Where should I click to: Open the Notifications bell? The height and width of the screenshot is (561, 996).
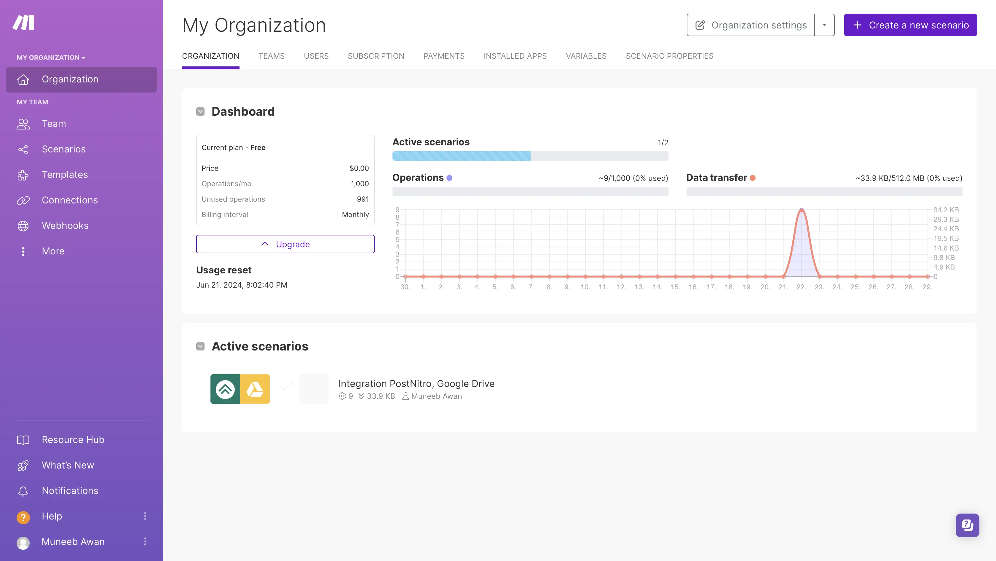click(23, 491)
